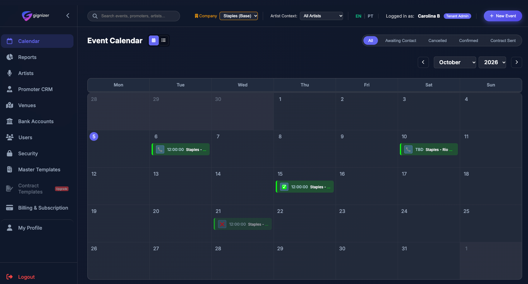The height and width of the screenshot is (284, 528).
Task: Switch language to PT
Action: (371, 16)
